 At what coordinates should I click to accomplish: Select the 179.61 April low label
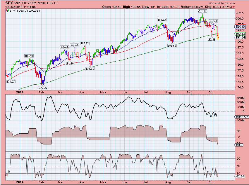click(90, 69)
